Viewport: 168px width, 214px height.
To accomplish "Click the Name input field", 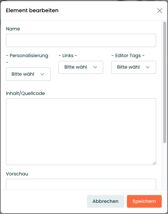I will pos(81,40).
